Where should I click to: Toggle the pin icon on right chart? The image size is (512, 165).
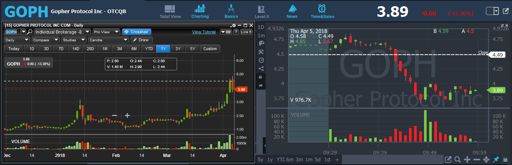tap(496, 160)
